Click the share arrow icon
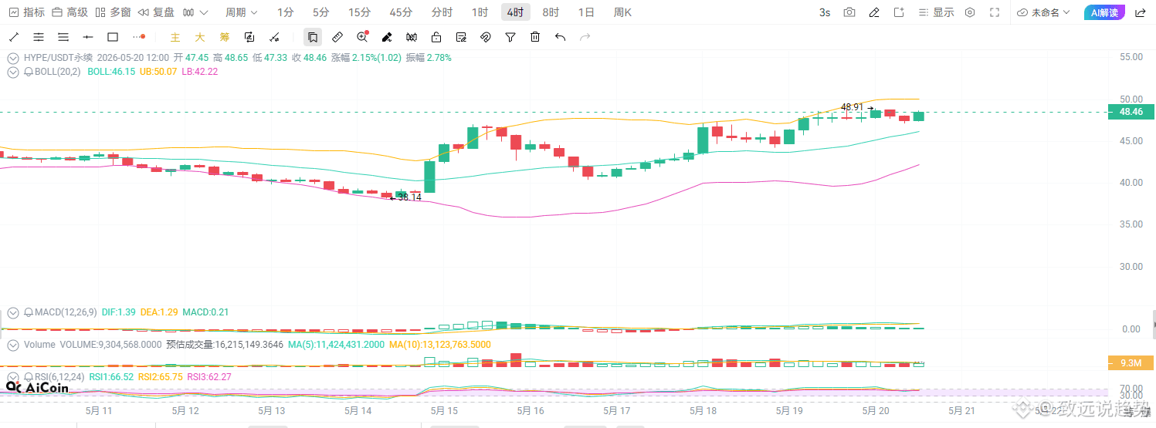Image resolution: width=1156 pixels, height=428 pixels. (1139, 12)
